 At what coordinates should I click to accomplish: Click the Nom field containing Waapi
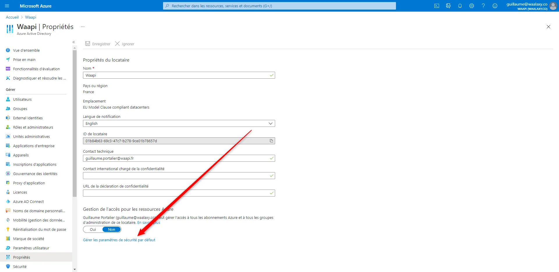(179, 75)
